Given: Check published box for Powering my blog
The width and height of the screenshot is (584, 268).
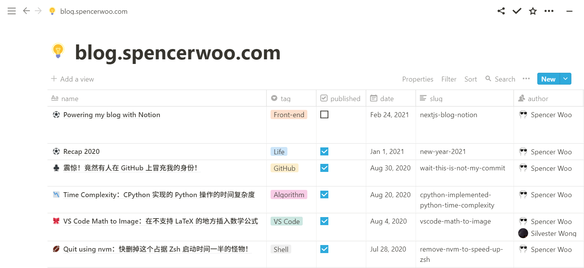Looking at the screenshot, I should (324, 114).
